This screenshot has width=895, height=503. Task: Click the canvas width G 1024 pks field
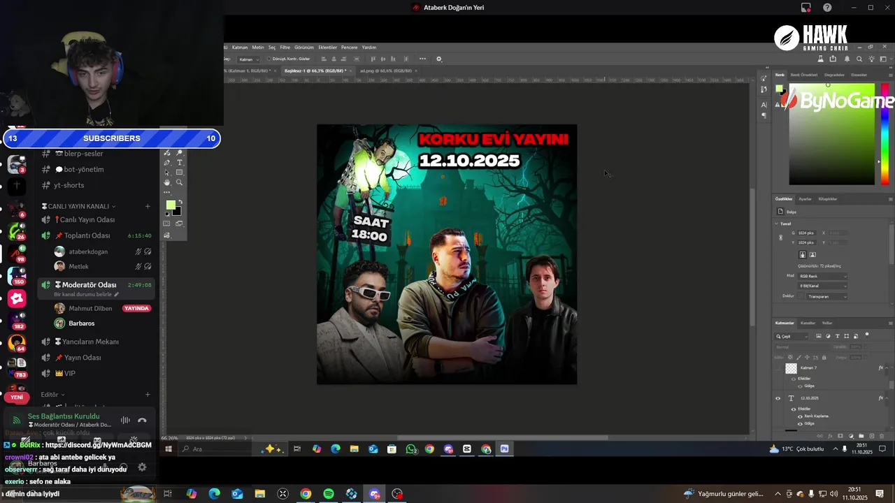(x=806, y=233)
